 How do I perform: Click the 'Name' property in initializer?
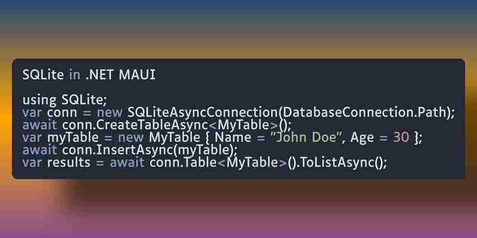pos(233,138)
